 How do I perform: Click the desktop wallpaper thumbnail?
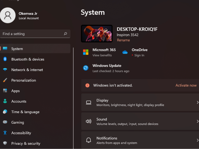coord(97,34)
